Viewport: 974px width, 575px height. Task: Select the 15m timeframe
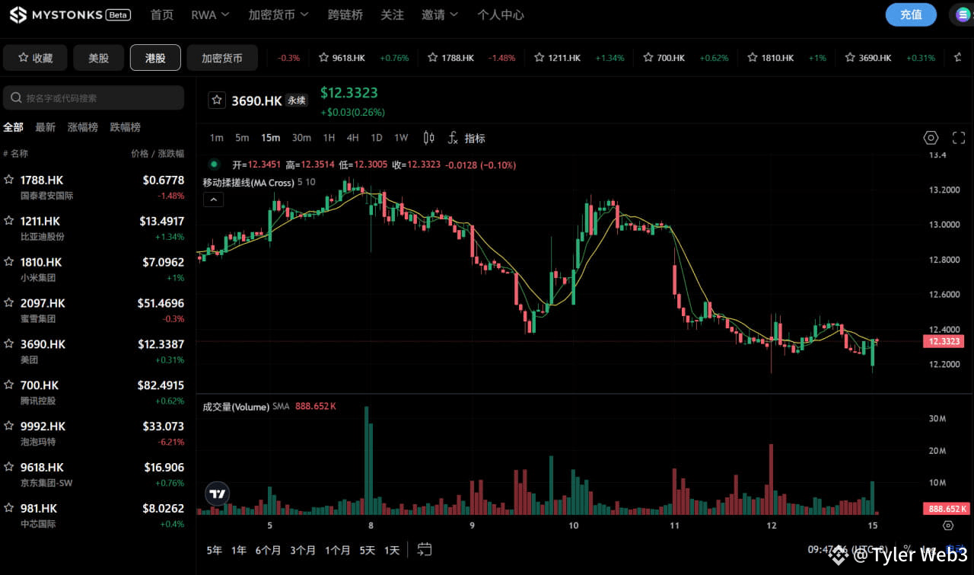tap(270, 138)
